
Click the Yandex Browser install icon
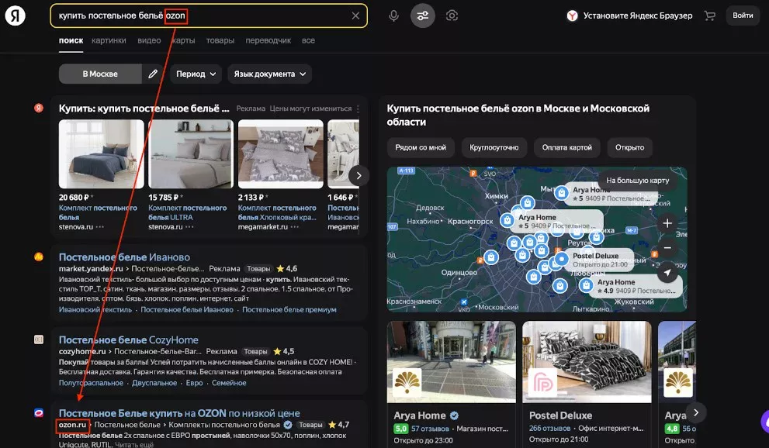pyautogui.click(x=572, y=16)
